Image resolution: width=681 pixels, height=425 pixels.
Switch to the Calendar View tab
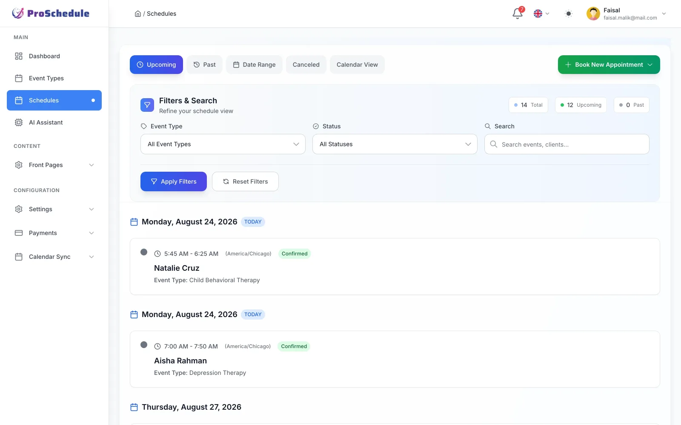(x=357, y=65)
